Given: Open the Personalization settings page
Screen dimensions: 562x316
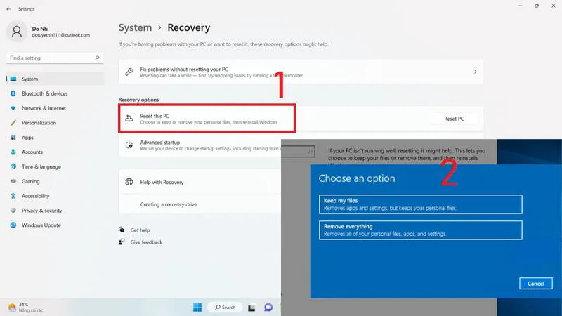Looking at the screenshot, I should click(39, 123).
